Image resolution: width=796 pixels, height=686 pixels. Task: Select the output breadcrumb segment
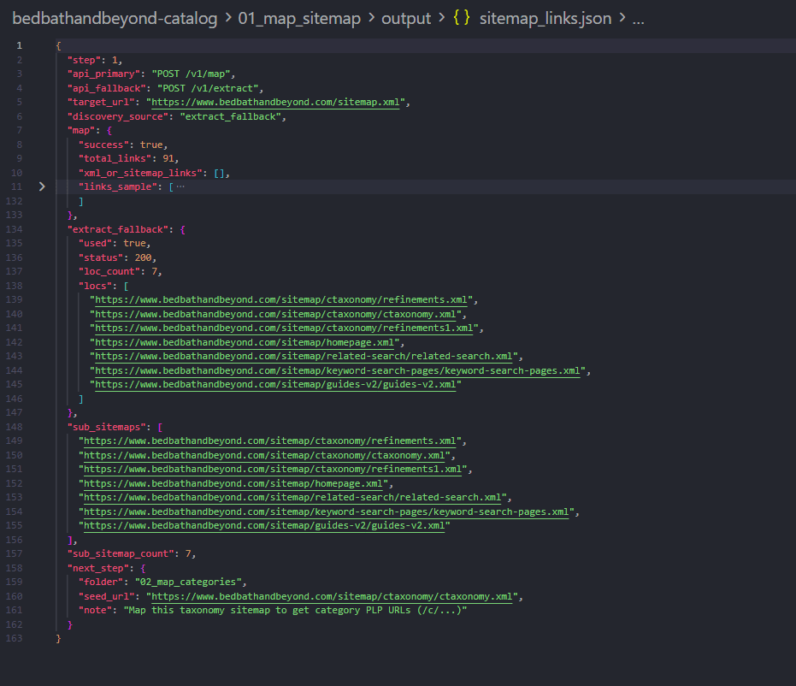point(406,18)
